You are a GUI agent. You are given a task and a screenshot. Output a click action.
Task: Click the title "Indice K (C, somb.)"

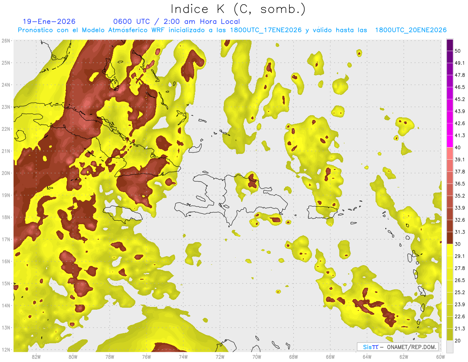(x=238, y=9)
